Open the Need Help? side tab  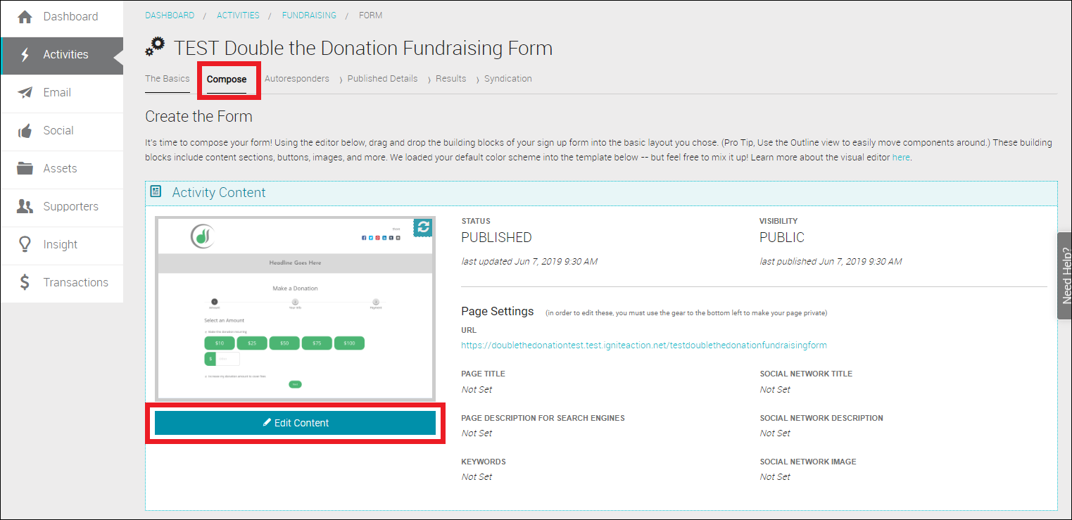coord(1065,276)
